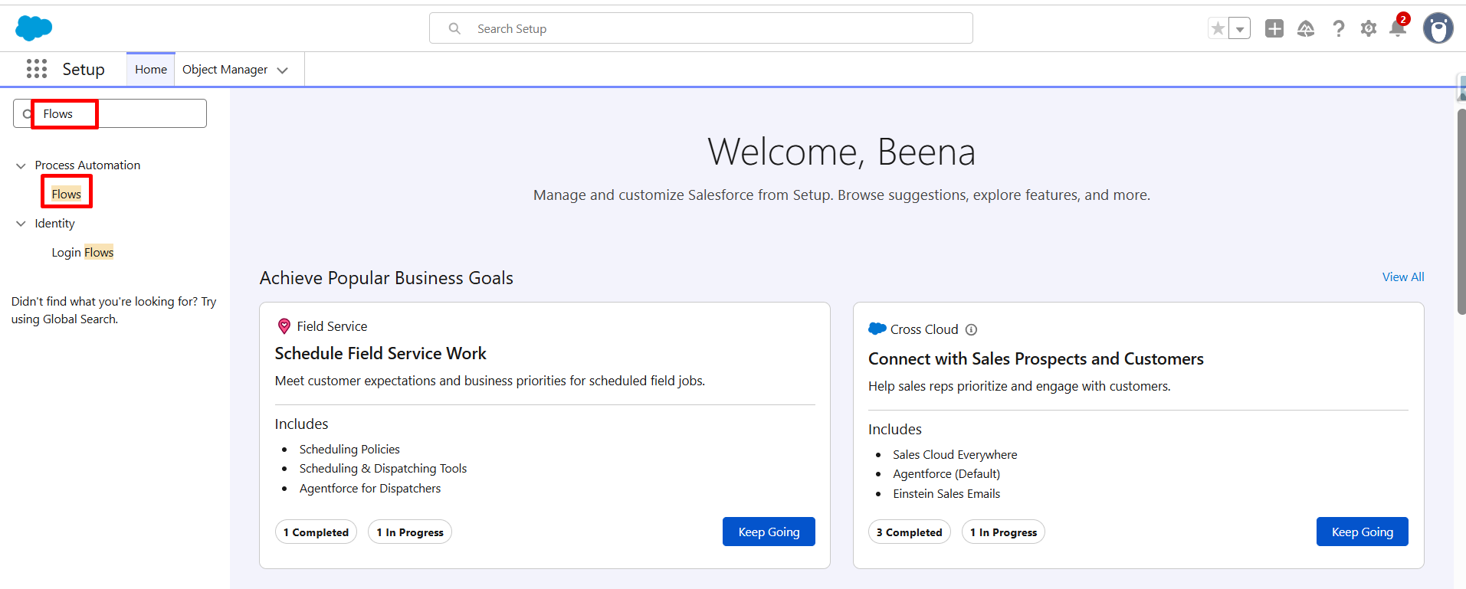This screenshot has height=589, width=1466.
Task: Click Keep Going in Field Service card
Action: (x=769, y=532)
